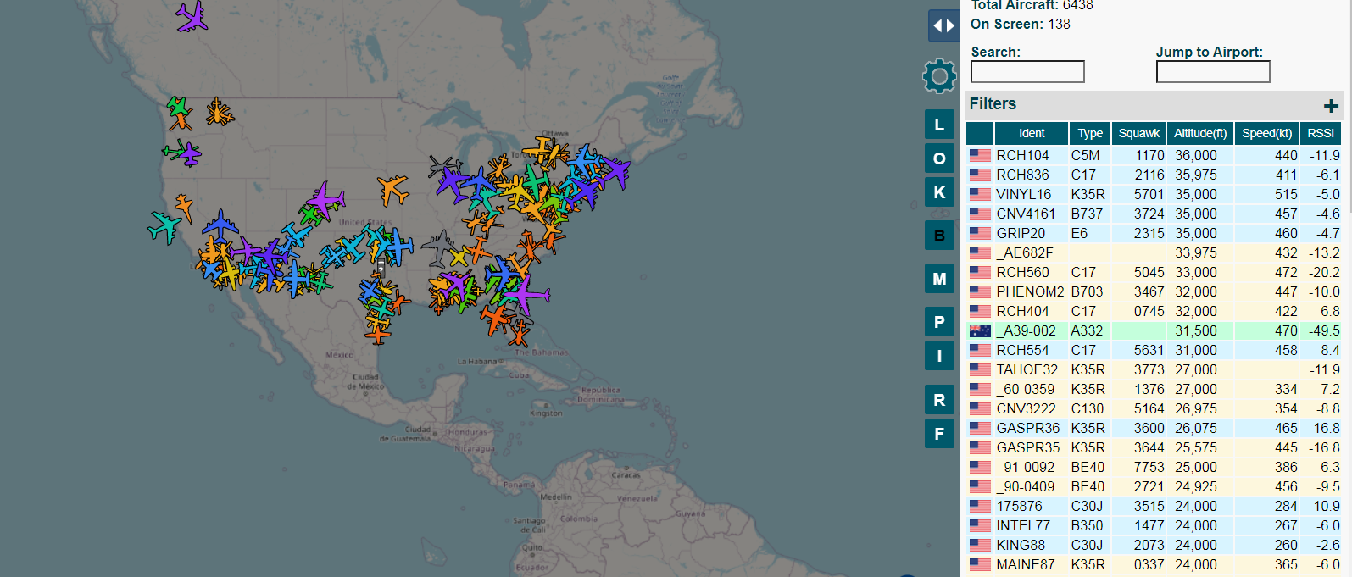Viewport: 1352px width, 577px height.
Task: Click the US flag beside VINYL16
Action: point(980,195)
